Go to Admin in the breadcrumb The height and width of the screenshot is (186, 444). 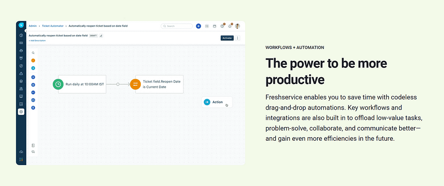pyautogui.click(x=32, y=26)
